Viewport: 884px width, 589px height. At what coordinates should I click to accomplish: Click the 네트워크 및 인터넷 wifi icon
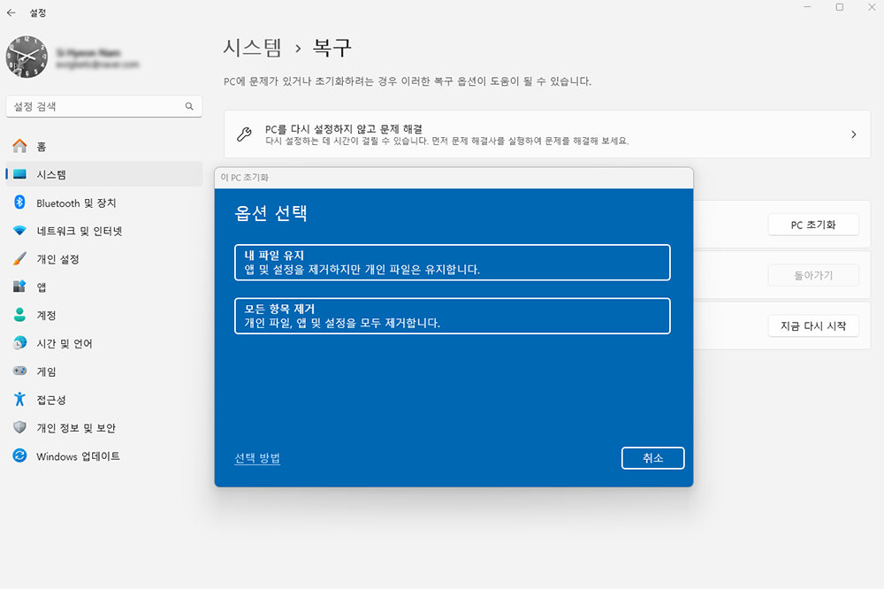pyautogui.click(x=19, y=231)
